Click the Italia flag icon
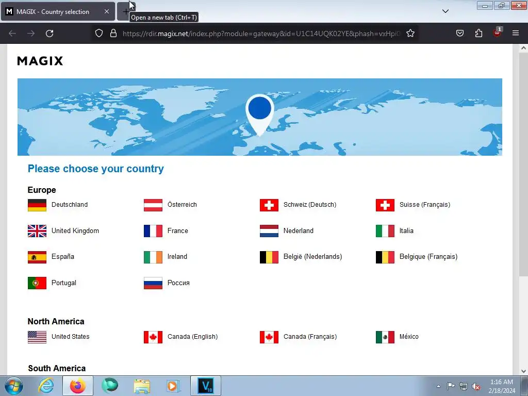Image resolution: width=528 pixels, height=396 pixels. click(385, 231)
